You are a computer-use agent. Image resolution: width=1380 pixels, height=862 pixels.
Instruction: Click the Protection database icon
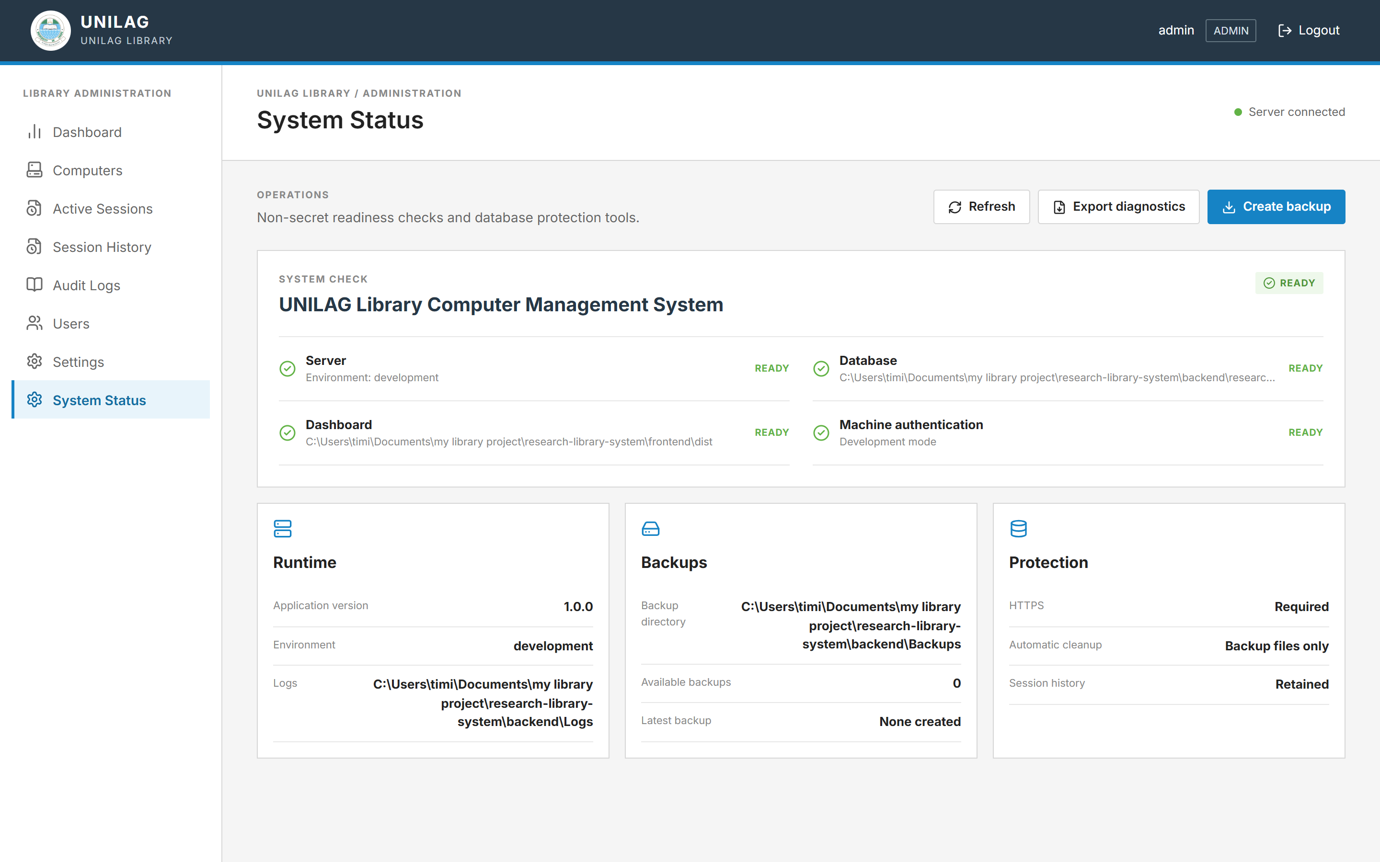[x=1018, y=529]
